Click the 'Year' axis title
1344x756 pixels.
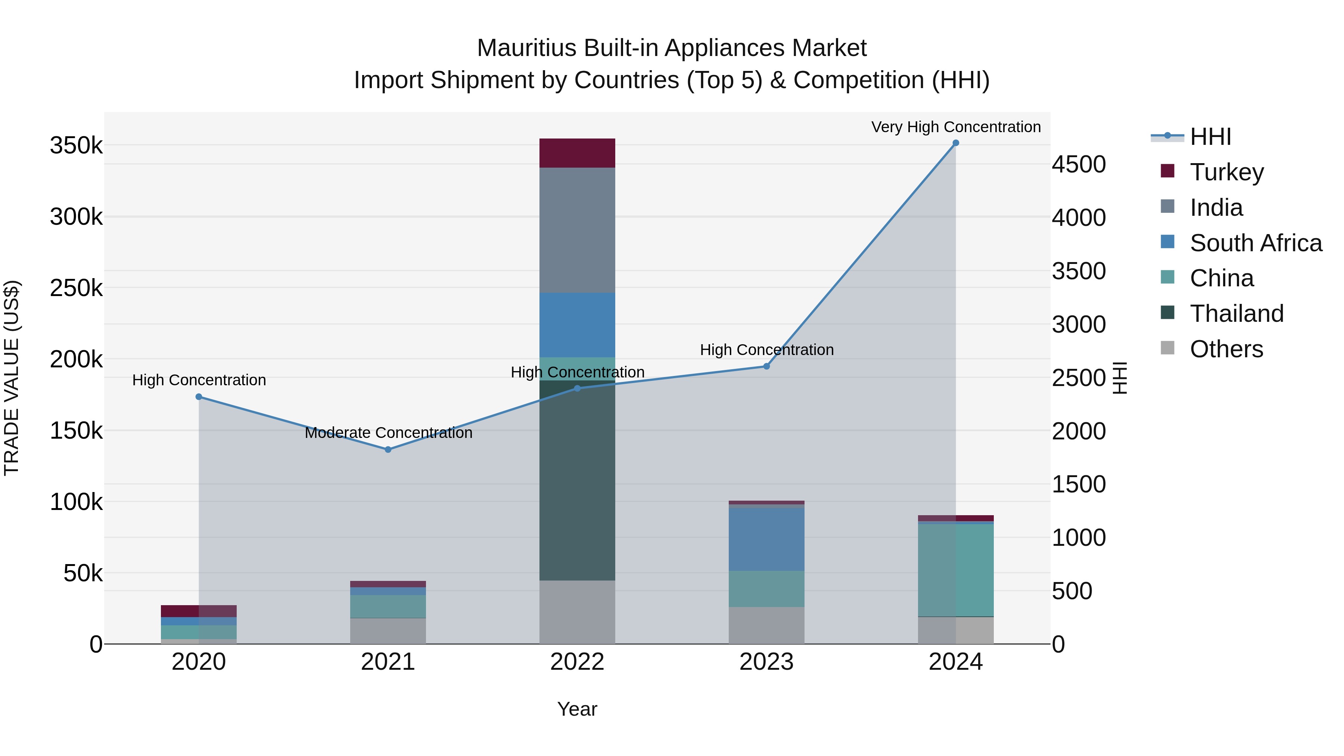pos(577,709)
